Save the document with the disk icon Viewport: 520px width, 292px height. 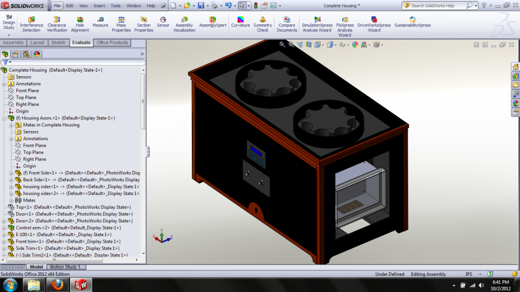(x=201, y=6)
